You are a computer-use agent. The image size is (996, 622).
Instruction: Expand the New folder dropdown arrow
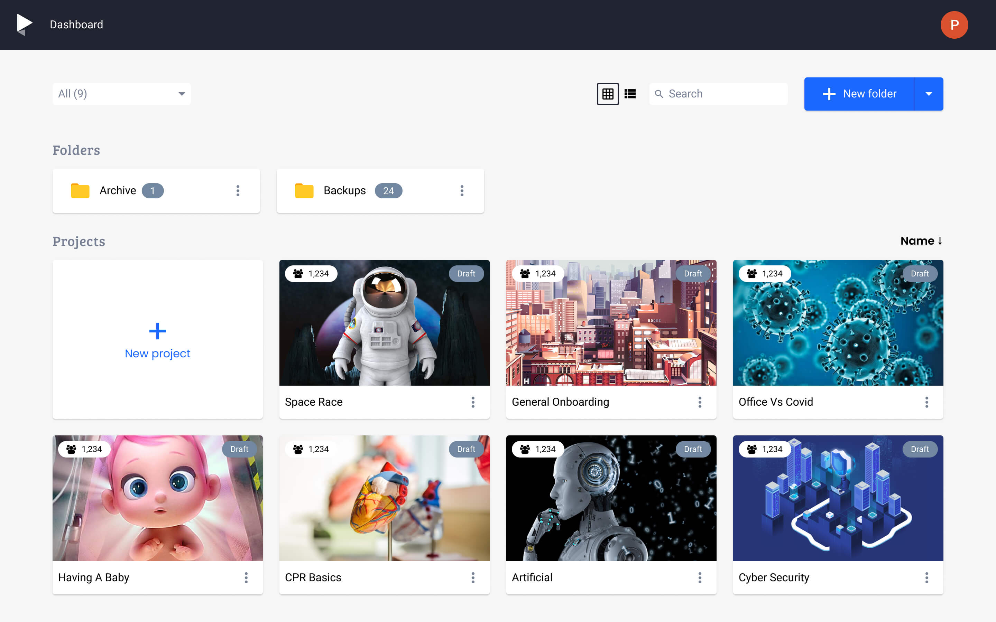point(929,94)
